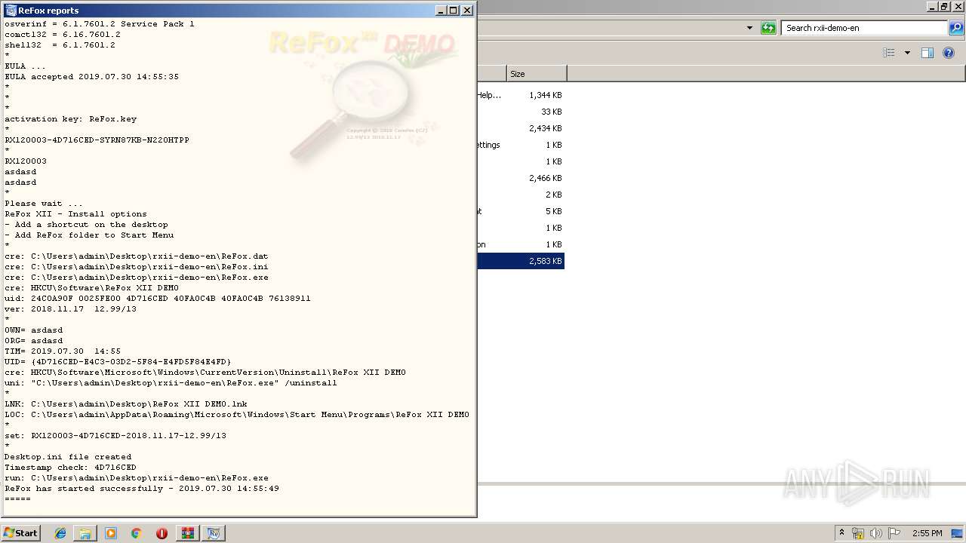
Task: Click the LNK ReFox XII DEMO.lnk line
Action: [x=126, y=404]
